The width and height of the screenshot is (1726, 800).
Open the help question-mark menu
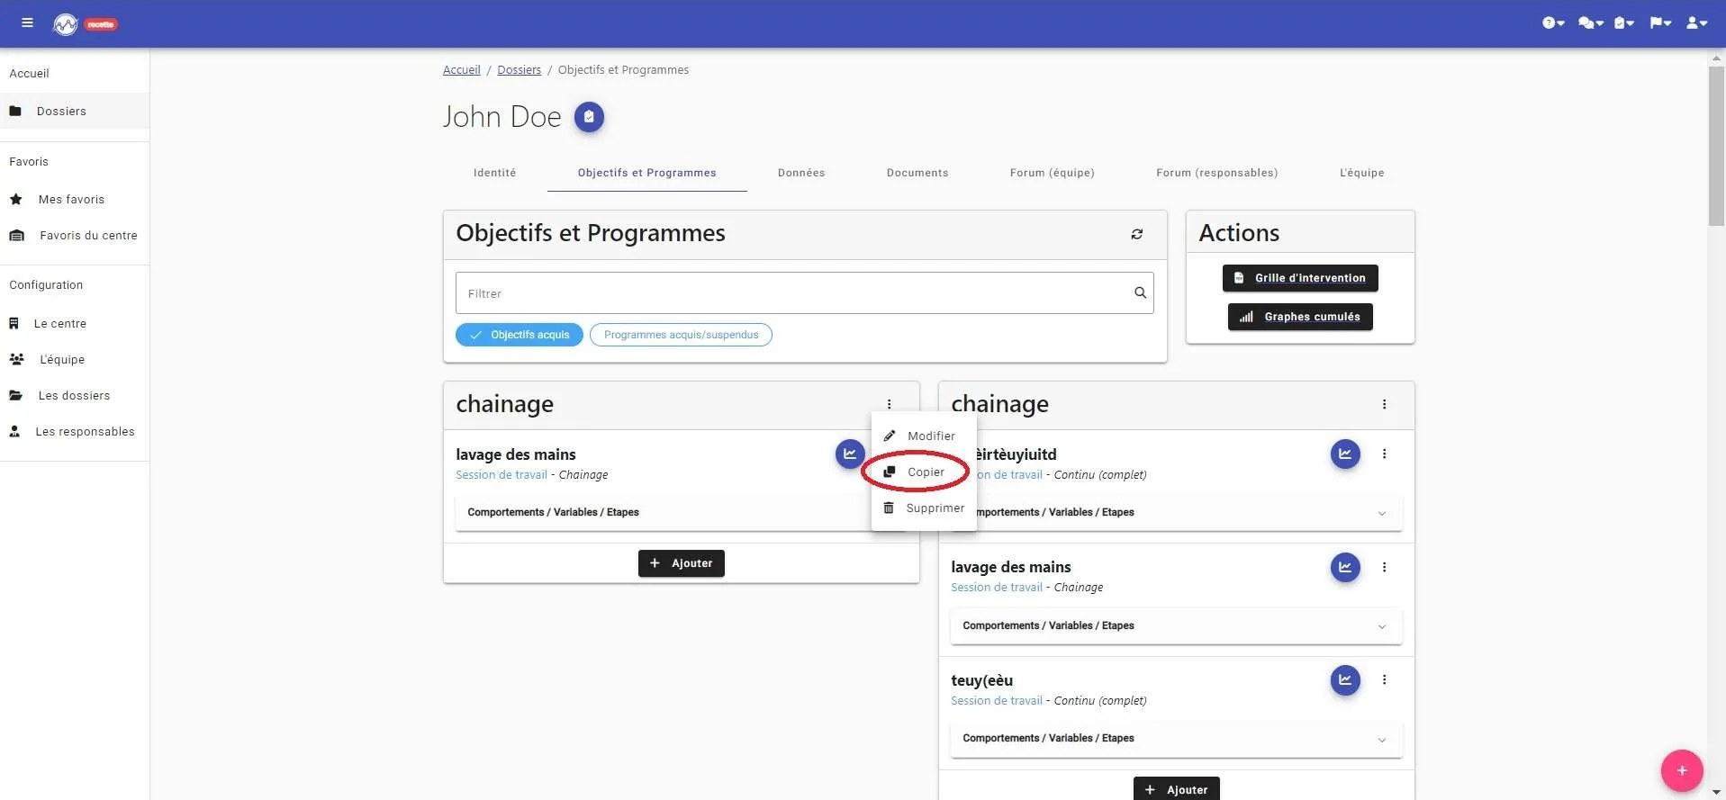click(1553, 23)
